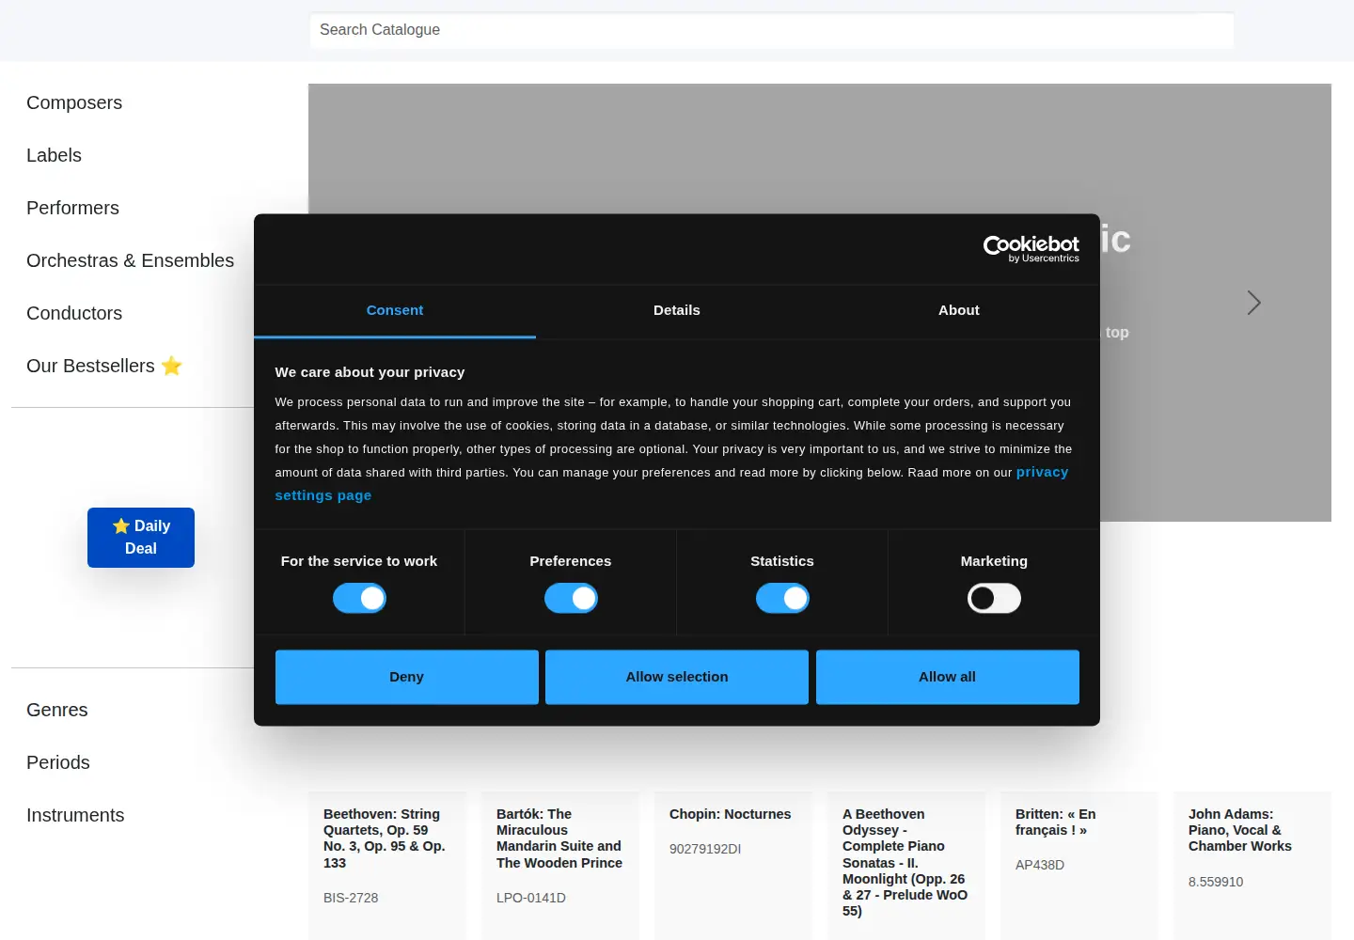Viewport: 1354px width, 940px height.
Task: Open the Labels sidebar link
Action: (54, 155)
